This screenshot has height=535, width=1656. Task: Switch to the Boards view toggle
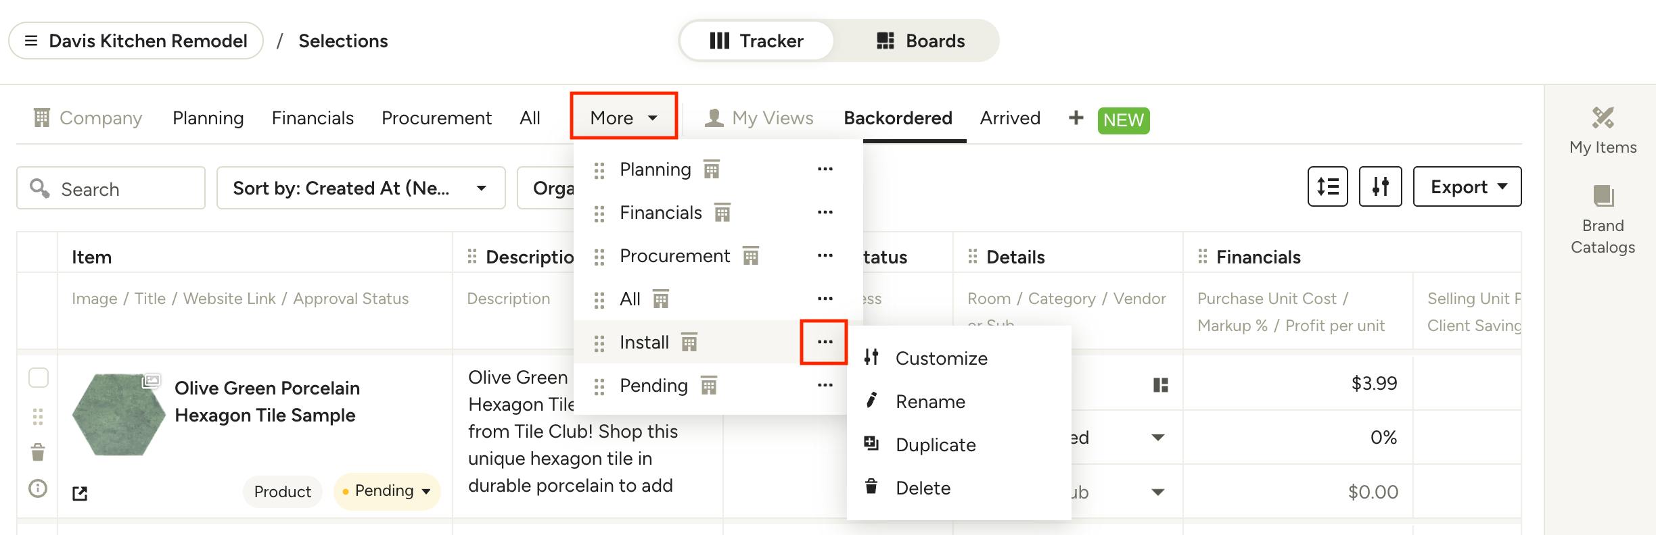920,41
